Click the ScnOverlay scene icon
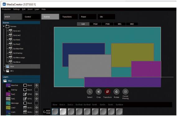Screen dimensions: 177x116 pyautogui.click(x=10, y=53)
